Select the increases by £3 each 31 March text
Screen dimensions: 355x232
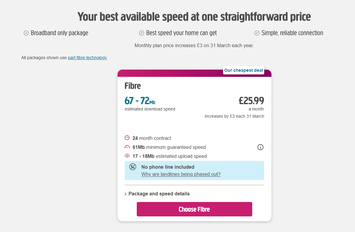tap(234, 116)
